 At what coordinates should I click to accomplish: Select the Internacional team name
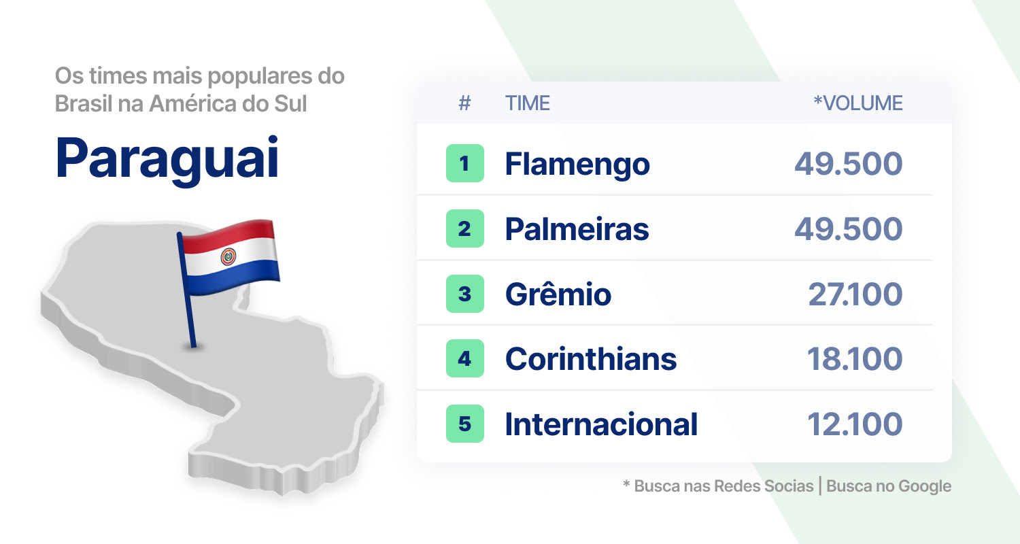pyautogui.click(x=601, y=424)
